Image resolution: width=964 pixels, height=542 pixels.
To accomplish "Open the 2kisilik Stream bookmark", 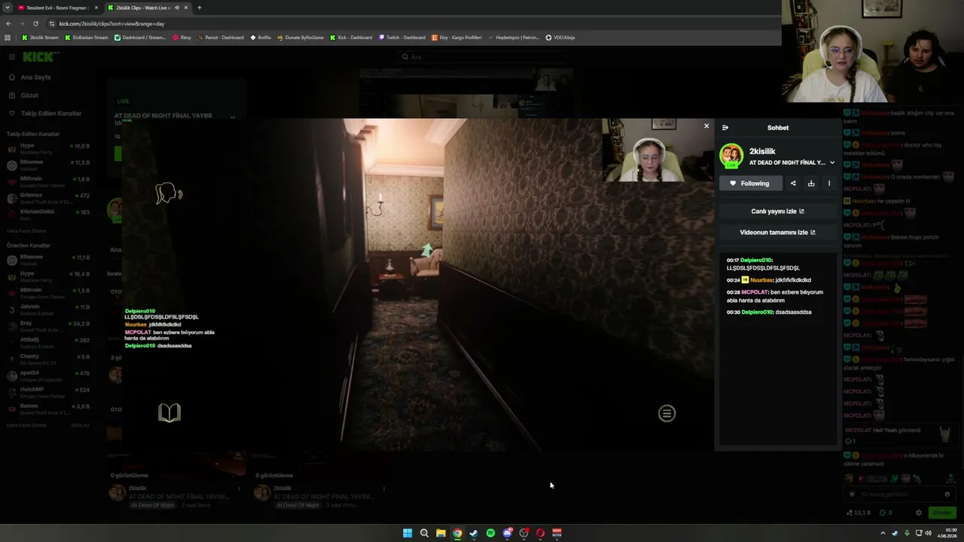I will (40, 38).
